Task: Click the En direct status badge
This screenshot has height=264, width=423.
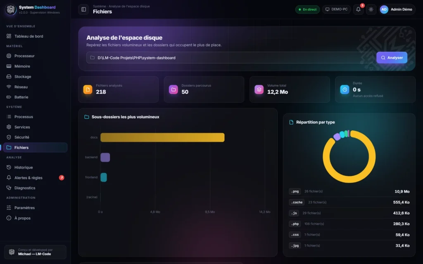Action: coord(307,9)
